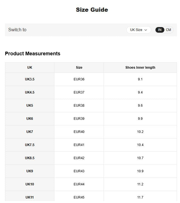Click the EUR44 size cell
Image resolution: width=180 pixels, height=203 pixels.
click(x=79, y=184)
